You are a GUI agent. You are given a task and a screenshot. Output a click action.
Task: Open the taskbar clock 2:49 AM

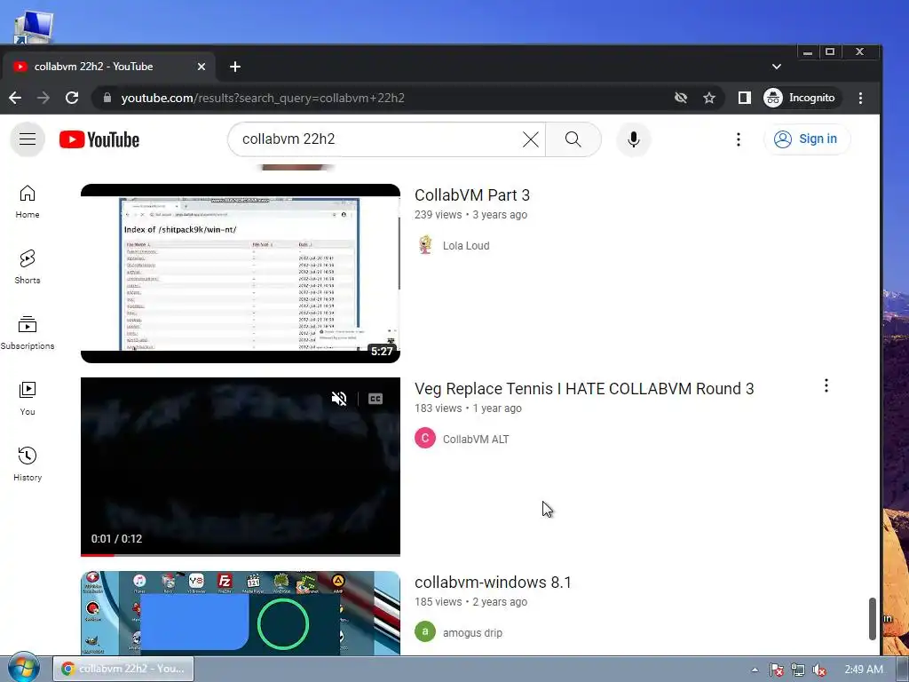point(864,670)
